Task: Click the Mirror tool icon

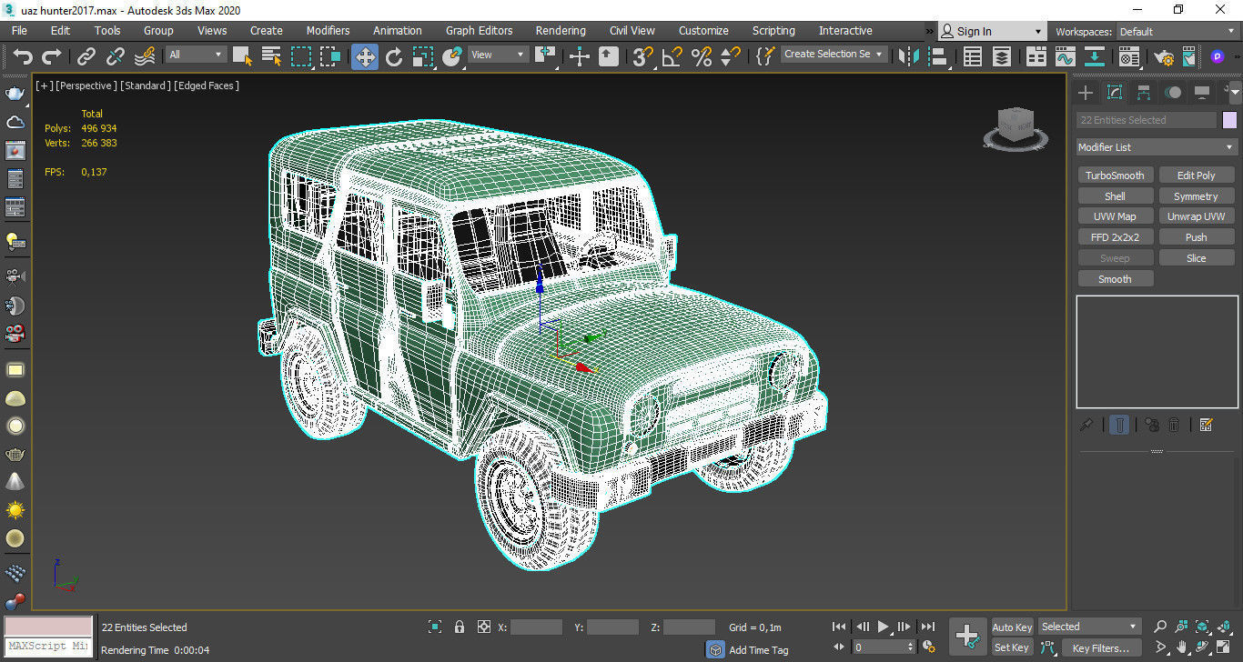Action: coord(908,56)
